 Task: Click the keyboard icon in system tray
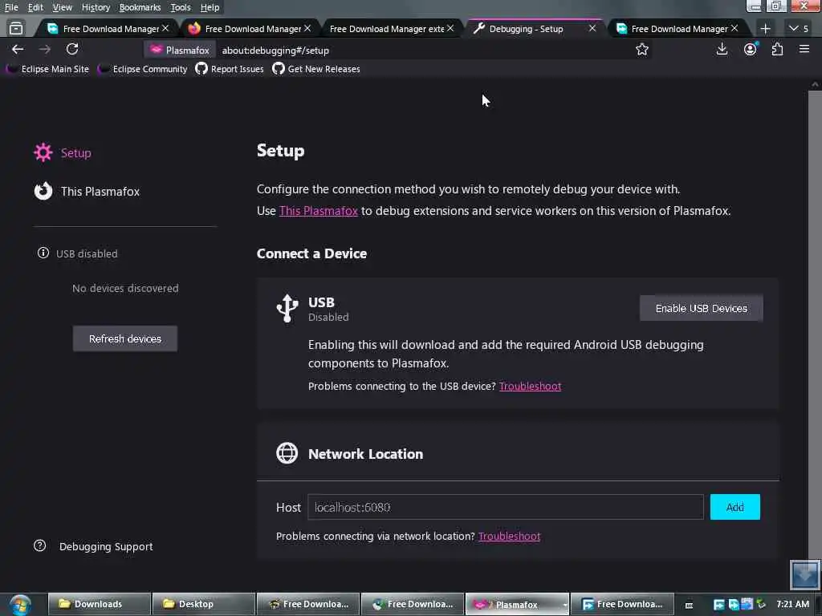(x=689, y=605)
